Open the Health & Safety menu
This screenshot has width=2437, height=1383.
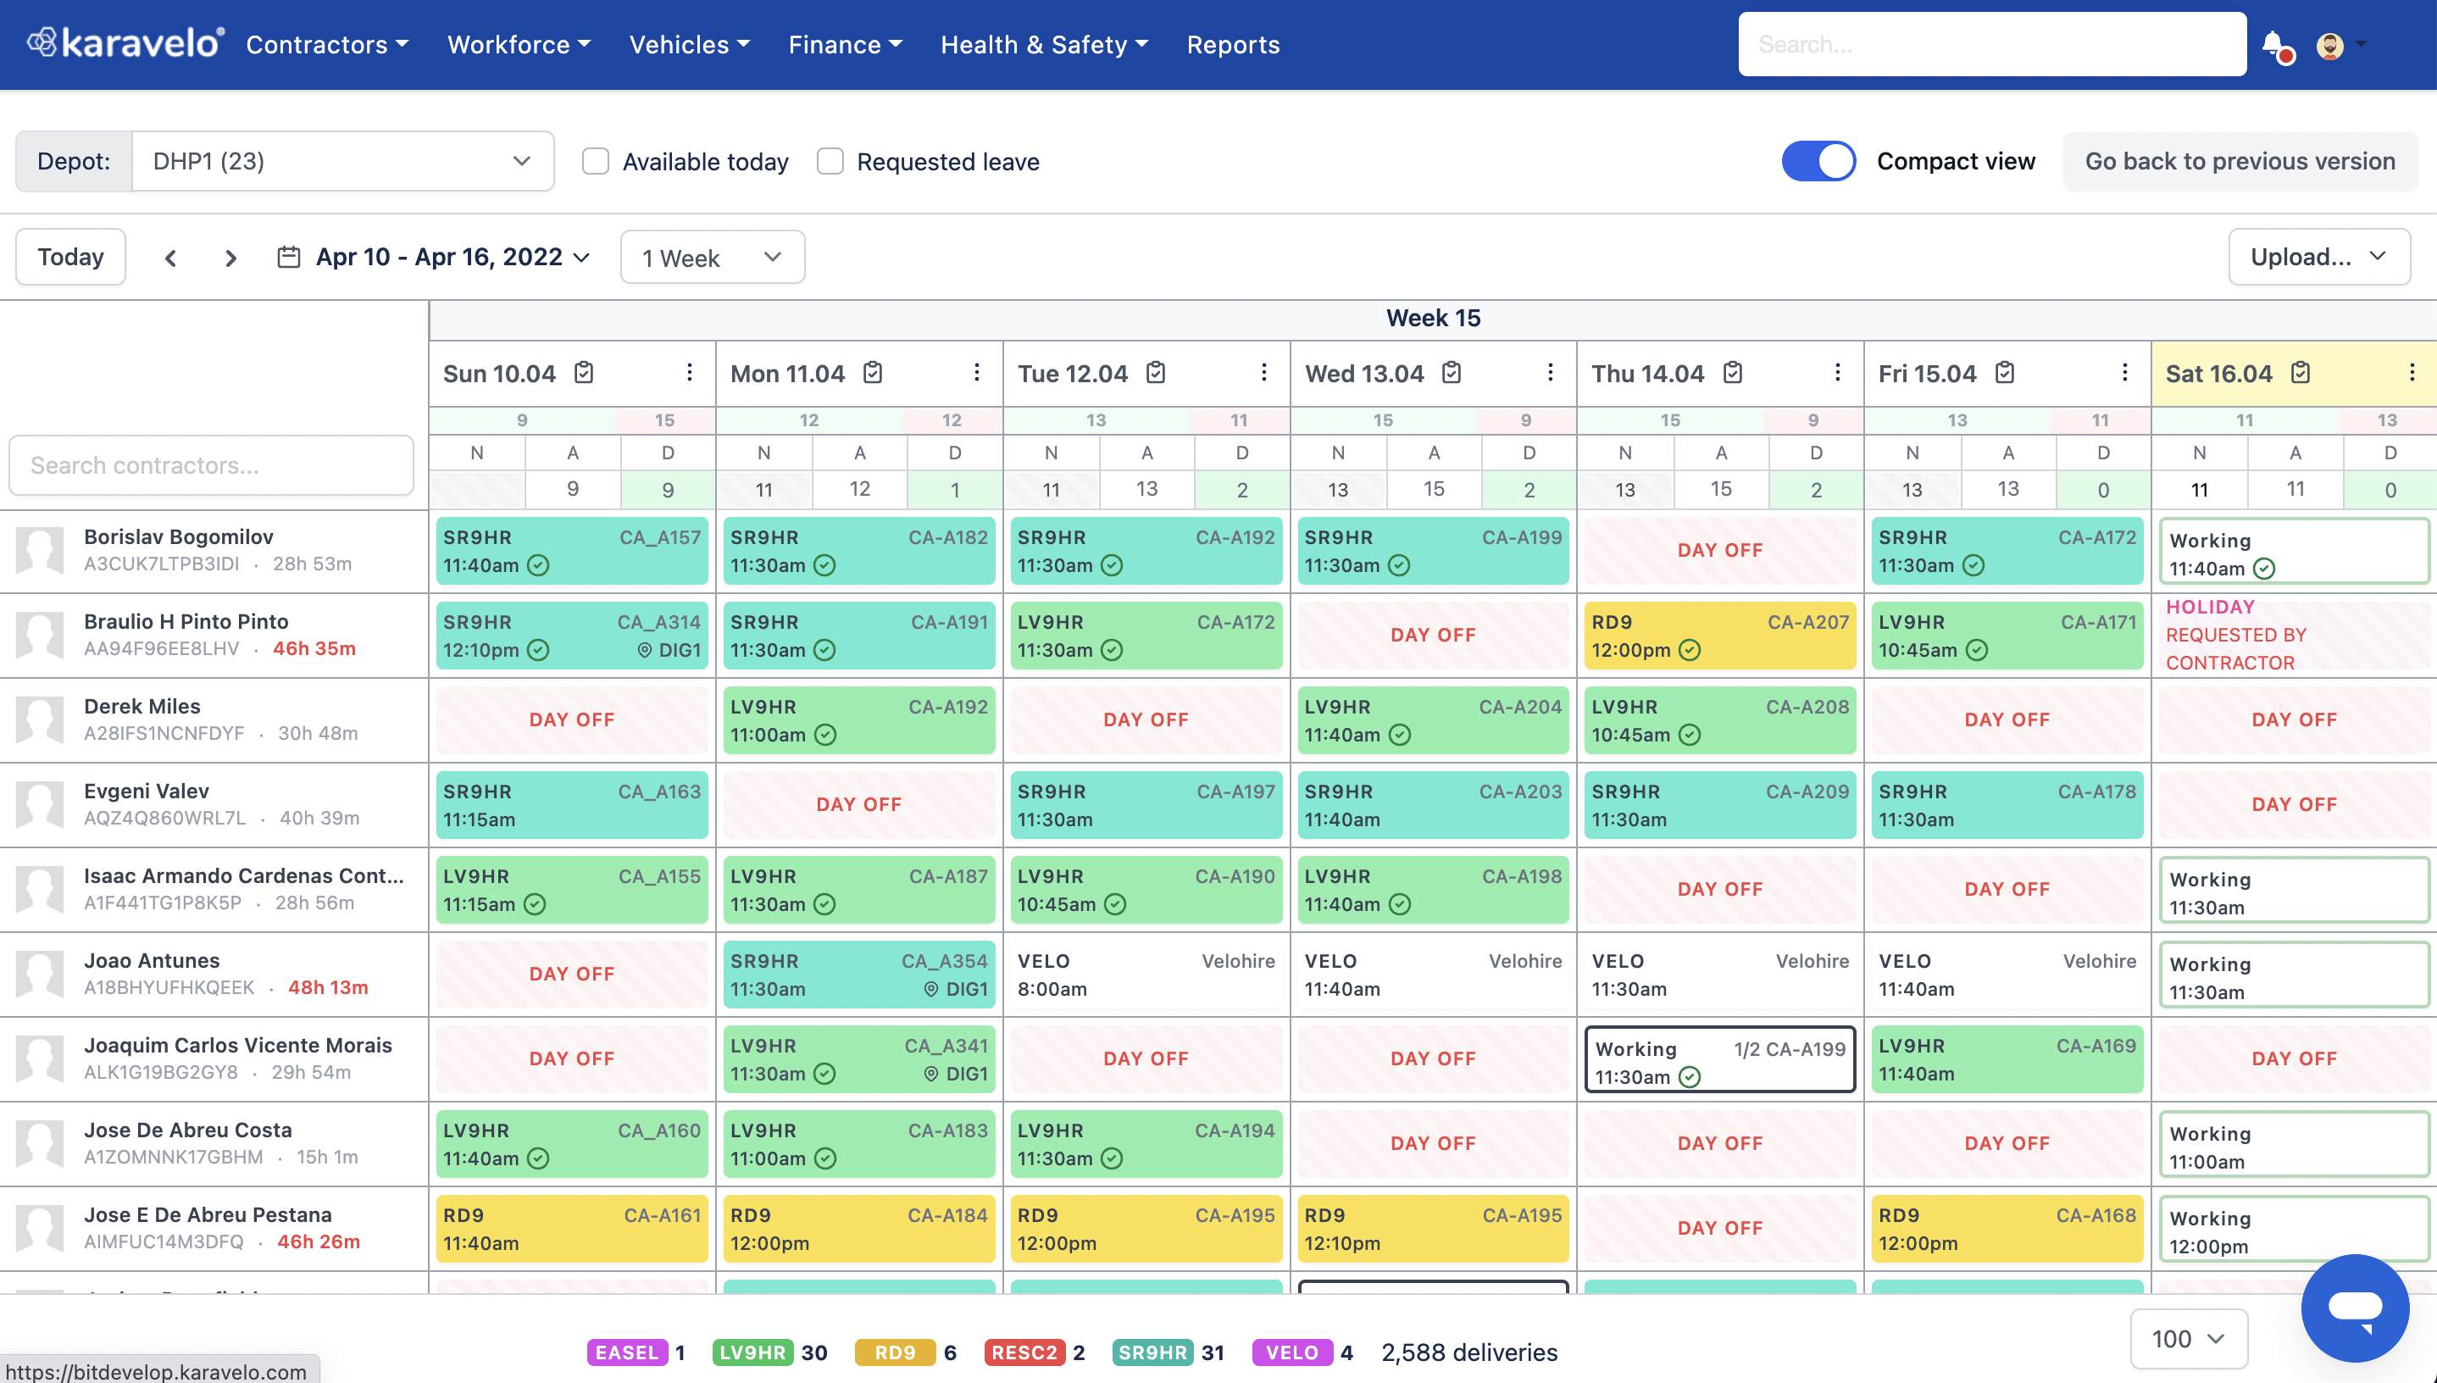tap(1044, 45)
